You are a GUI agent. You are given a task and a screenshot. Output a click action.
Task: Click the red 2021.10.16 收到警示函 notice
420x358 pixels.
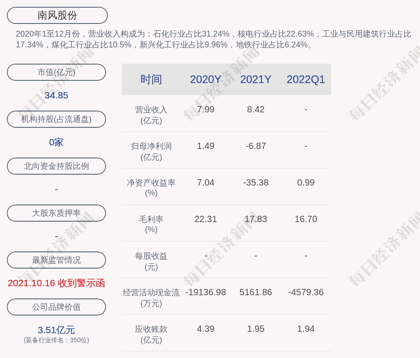(x=56, y=283)
